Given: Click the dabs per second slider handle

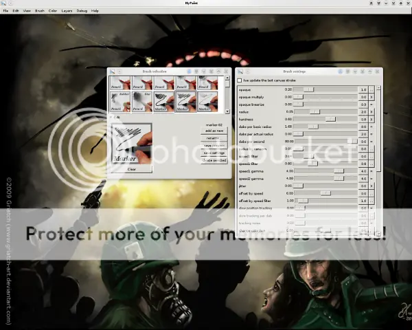Looking at the screenshot, I should pos(352,142).
